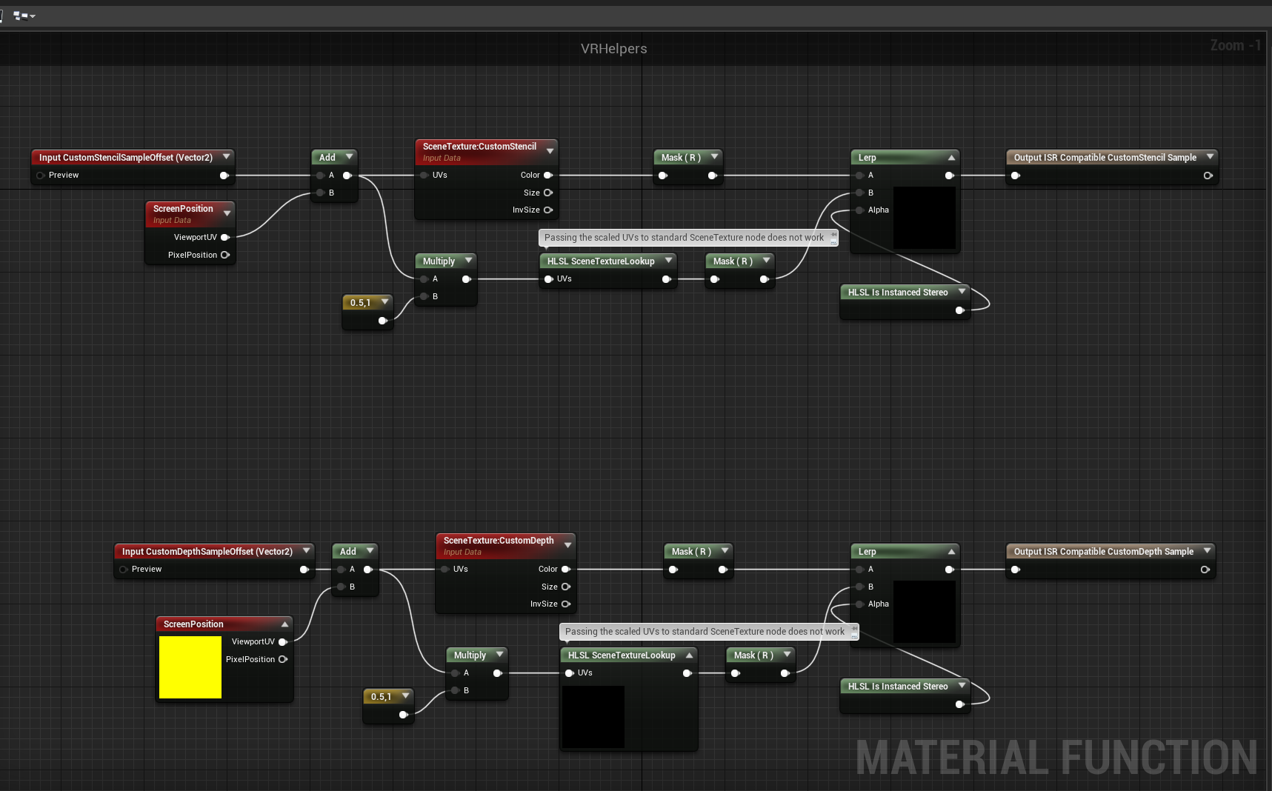Toggle comment bubble pin near SceneTexture:CustomDepth lookup
The height and width of the screenshot is (791, 1272).
(854, 632)
